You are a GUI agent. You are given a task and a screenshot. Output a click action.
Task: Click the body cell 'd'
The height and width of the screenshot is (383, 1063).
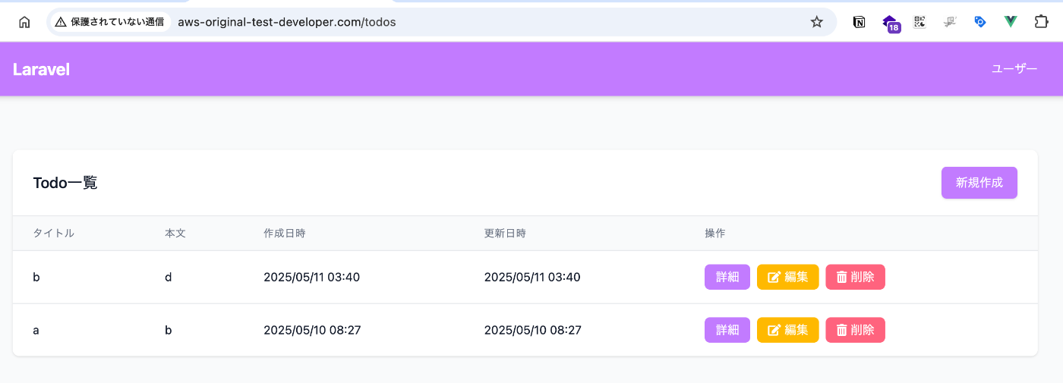169,277
